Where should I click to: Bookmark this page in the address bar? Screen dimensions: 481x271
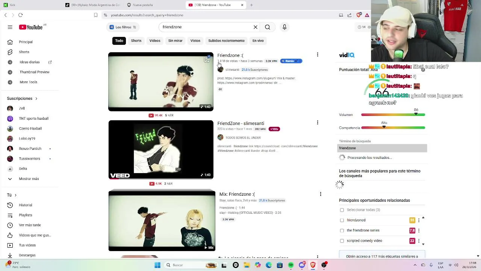click(x=96, y=15)
